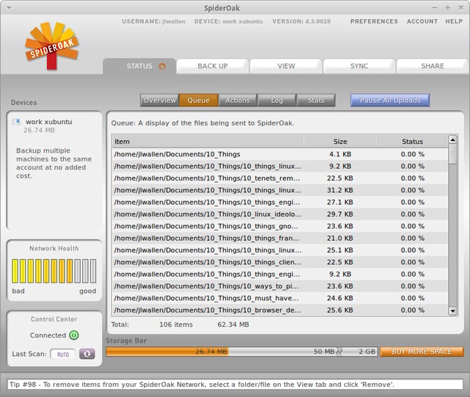
Task: Click the Item column header
Action: point(208,142)
